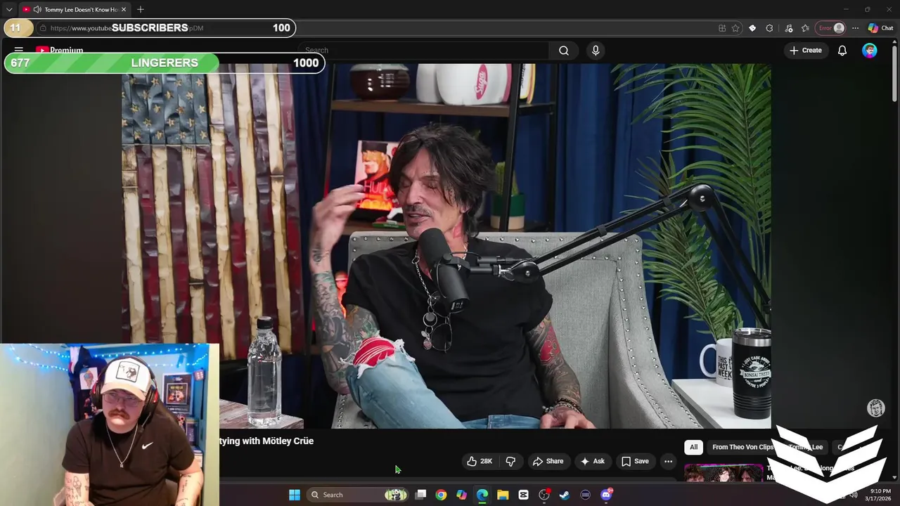Select the From Theo Von Clips chip
Image resolution: width=900 pixels, height=506 pixels.
pyautogui.click(x=742, y=447)
